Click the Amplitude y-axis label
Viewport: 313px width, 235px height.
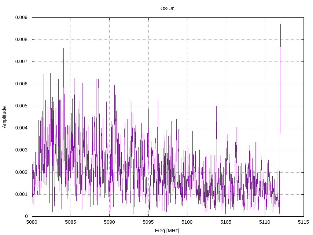[x=4, y=117]
